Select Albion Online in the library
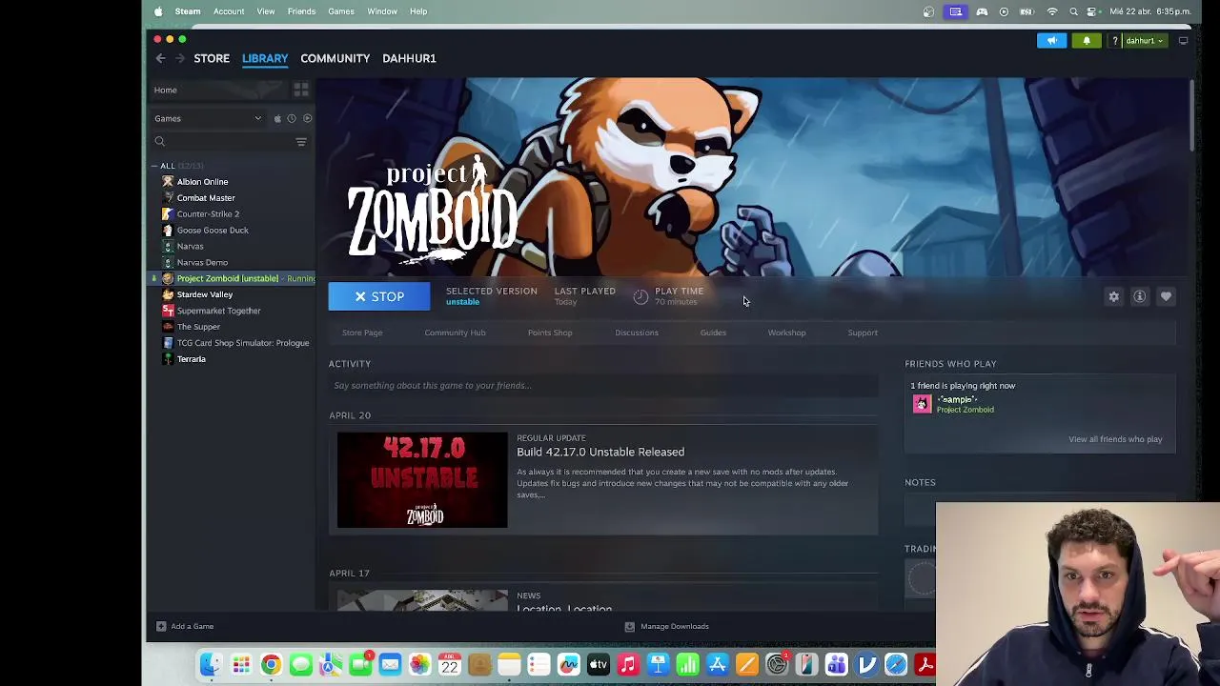The height and width of the screenshot is (686, 1220). 202,181
